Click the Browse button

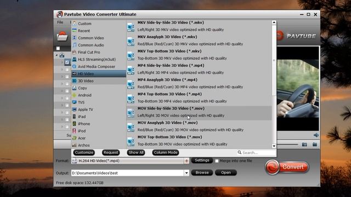pyautogui.click(x=202, y=173)
